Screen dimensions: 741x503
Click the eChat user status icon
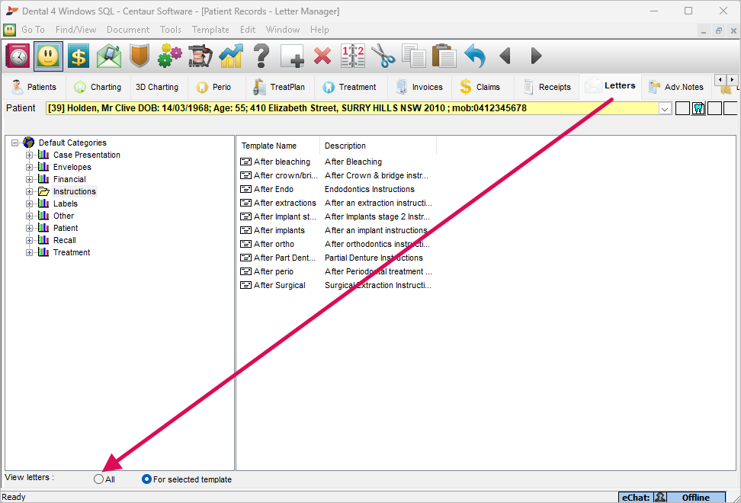(660, 498)
